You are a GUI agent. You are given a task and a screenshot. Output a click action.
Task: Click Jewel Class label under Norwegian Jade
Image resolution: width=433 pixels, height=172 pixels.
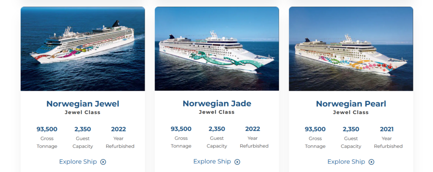tap(217, 112)
